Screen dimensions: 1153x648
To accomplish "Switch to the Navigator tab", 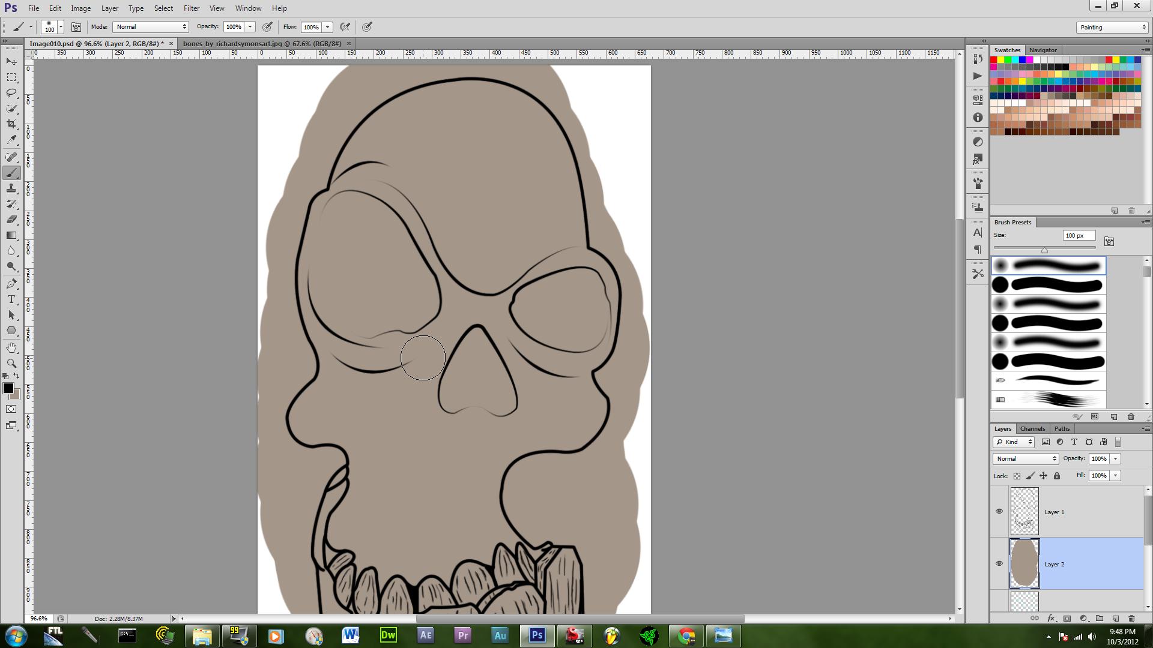I will point(1043,50).
